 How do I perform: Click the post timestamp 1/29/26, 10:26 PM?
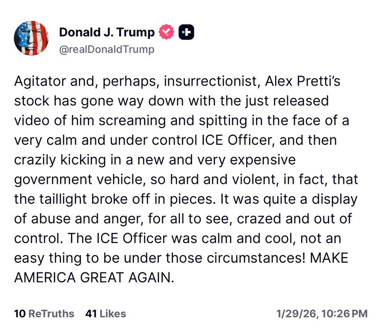point(322,314)
